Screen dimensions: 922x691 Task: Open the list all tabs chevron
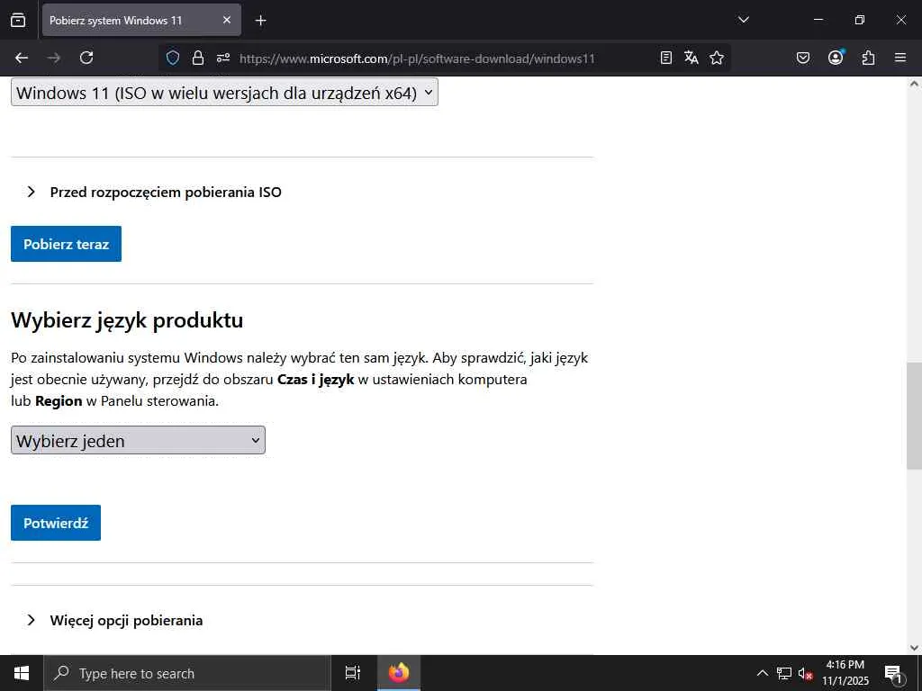point(743,20)
